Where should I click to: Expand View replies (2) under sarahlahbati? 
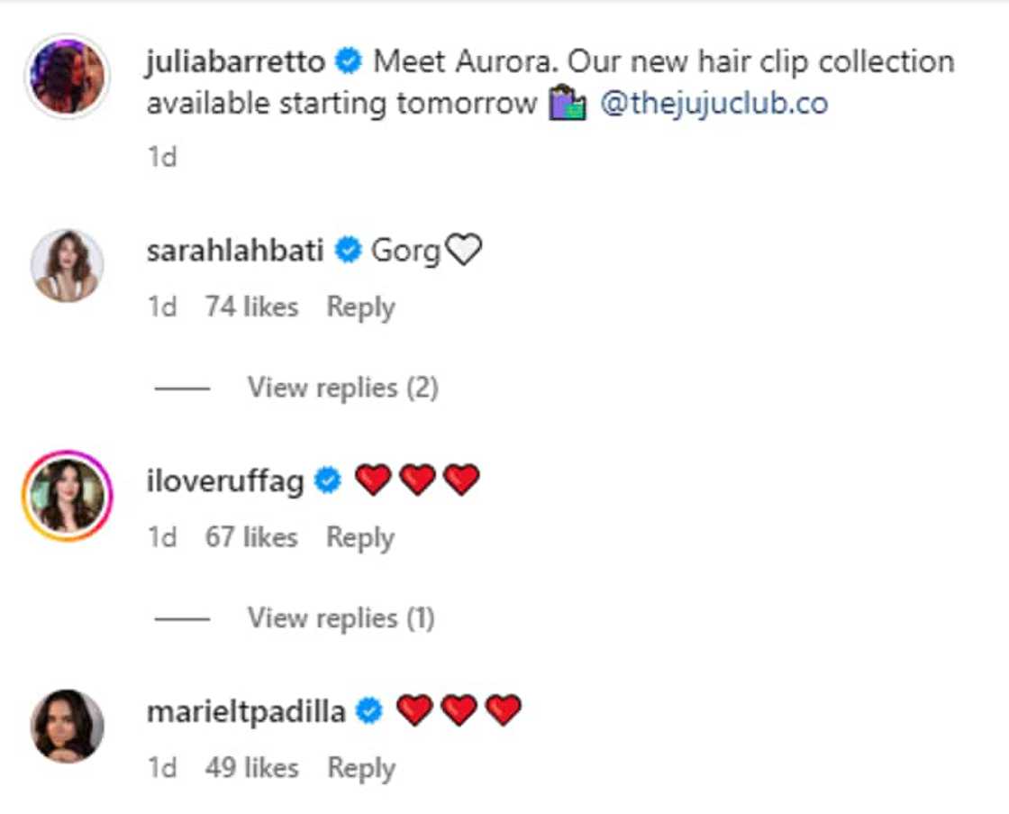click(x=343, y=388)
